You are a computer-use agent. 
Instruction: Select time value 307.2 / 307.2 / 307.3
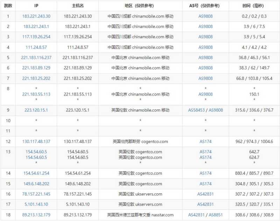[x=254, y=194]
